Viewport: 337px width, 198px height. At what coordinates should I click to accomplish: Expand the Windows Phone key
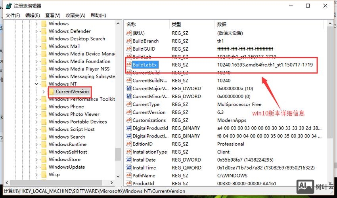[x=36, y=107]
